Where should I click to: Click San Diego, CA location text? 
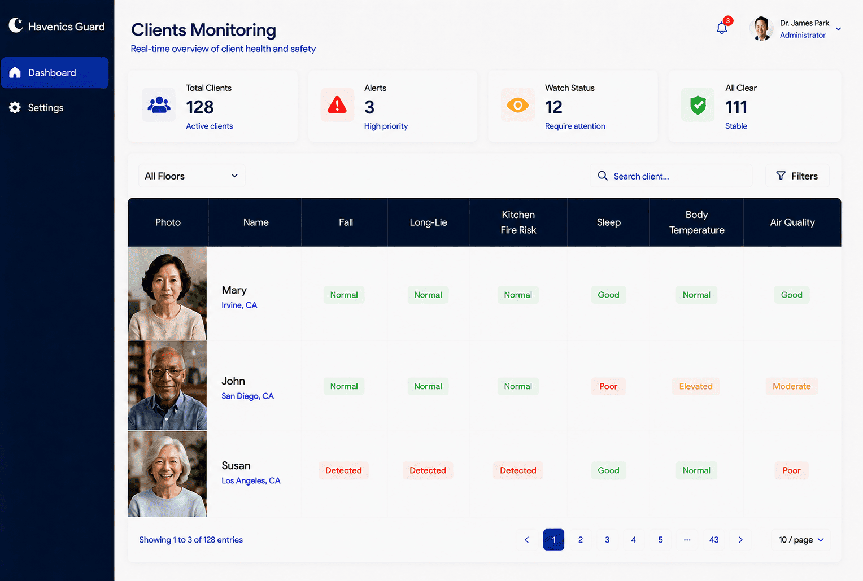point(247,396)
